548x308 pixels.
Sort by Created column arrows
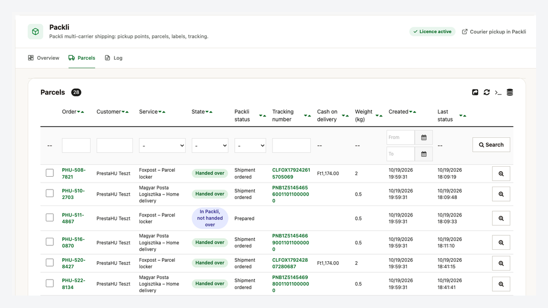[x=413, y=112]
